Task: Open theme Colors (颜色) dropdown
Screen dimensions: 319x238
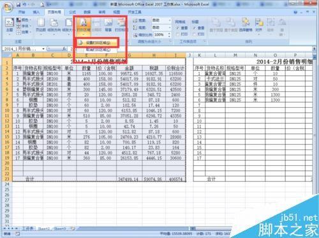Action: [x=24, y=20]
